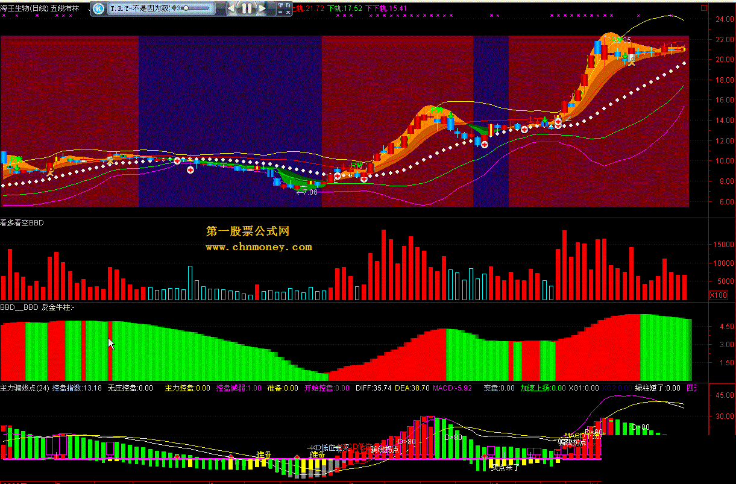Pause the currently playing song

247,8
